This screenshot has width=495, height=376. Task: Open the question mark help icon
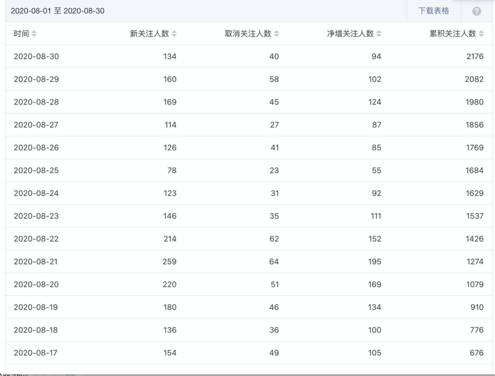477,11
